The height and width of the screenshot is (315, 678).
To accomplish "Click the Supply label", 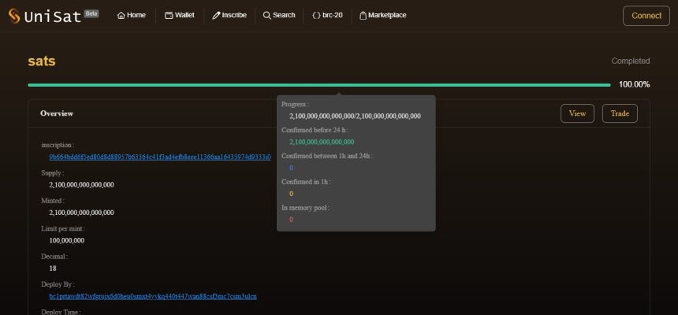I will pyautogui.click(x=52, y=172).
